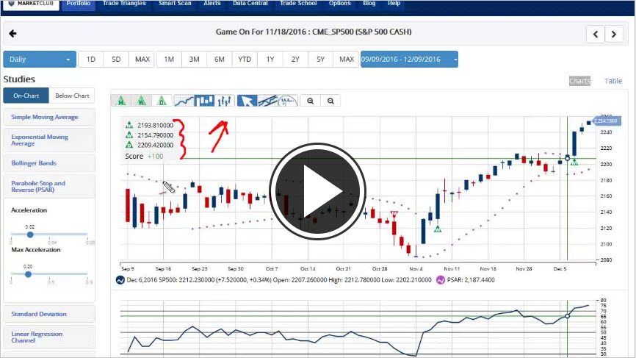The width and height of the screenshot is (636, 358).
Task: Select YTD range
Action: [245, 60]
